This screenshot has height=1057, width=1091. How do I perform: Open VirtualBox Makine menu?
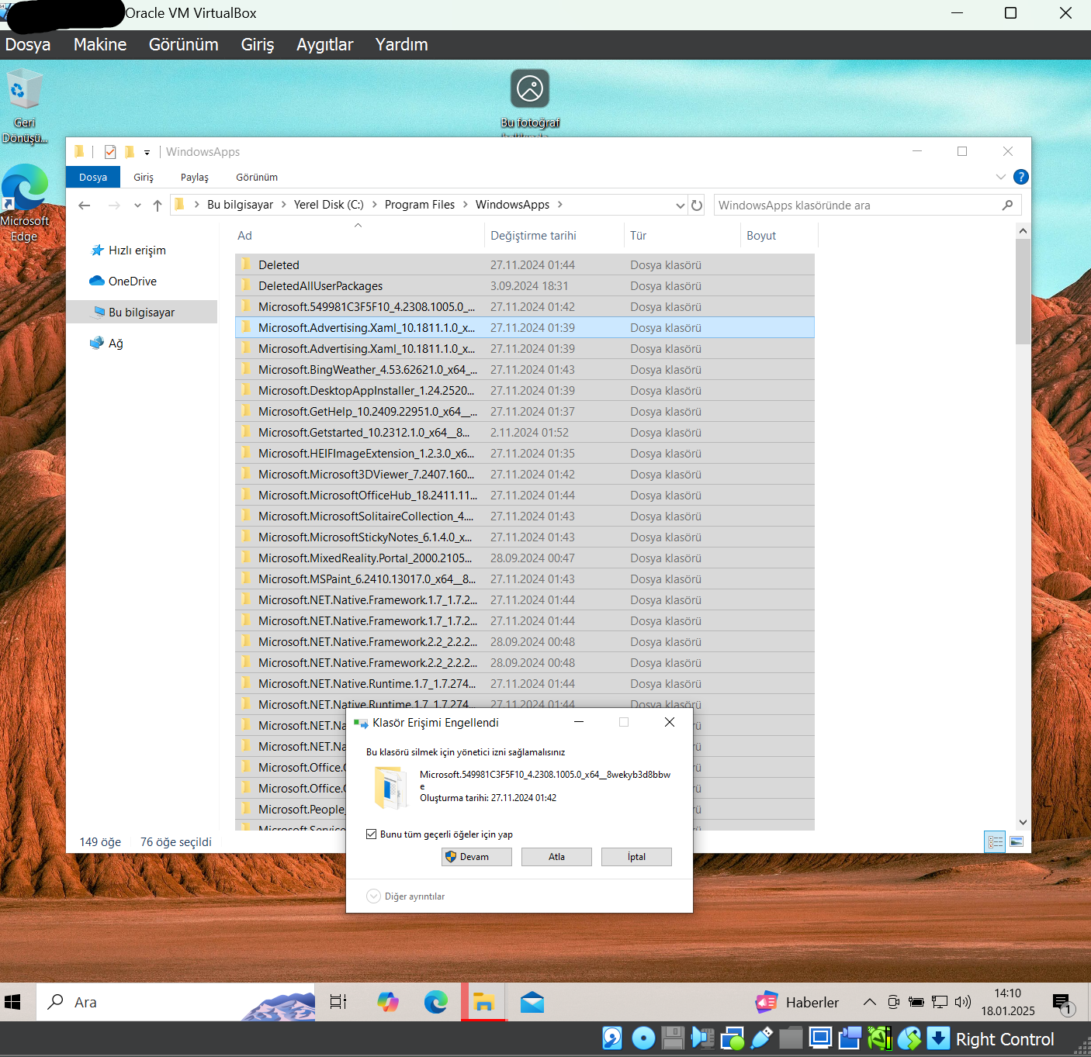pos(100,45)
